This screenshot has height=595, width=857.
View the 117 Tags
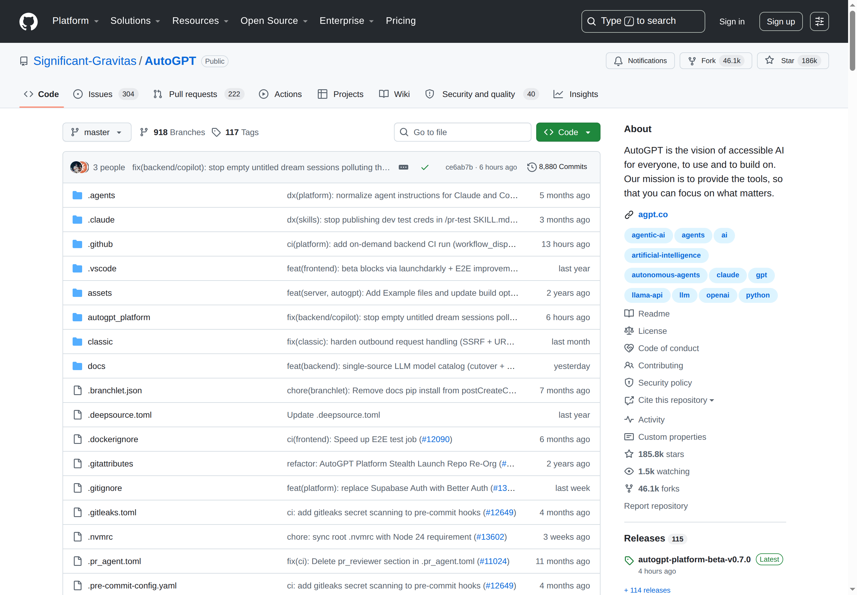[x=235, y=132]
